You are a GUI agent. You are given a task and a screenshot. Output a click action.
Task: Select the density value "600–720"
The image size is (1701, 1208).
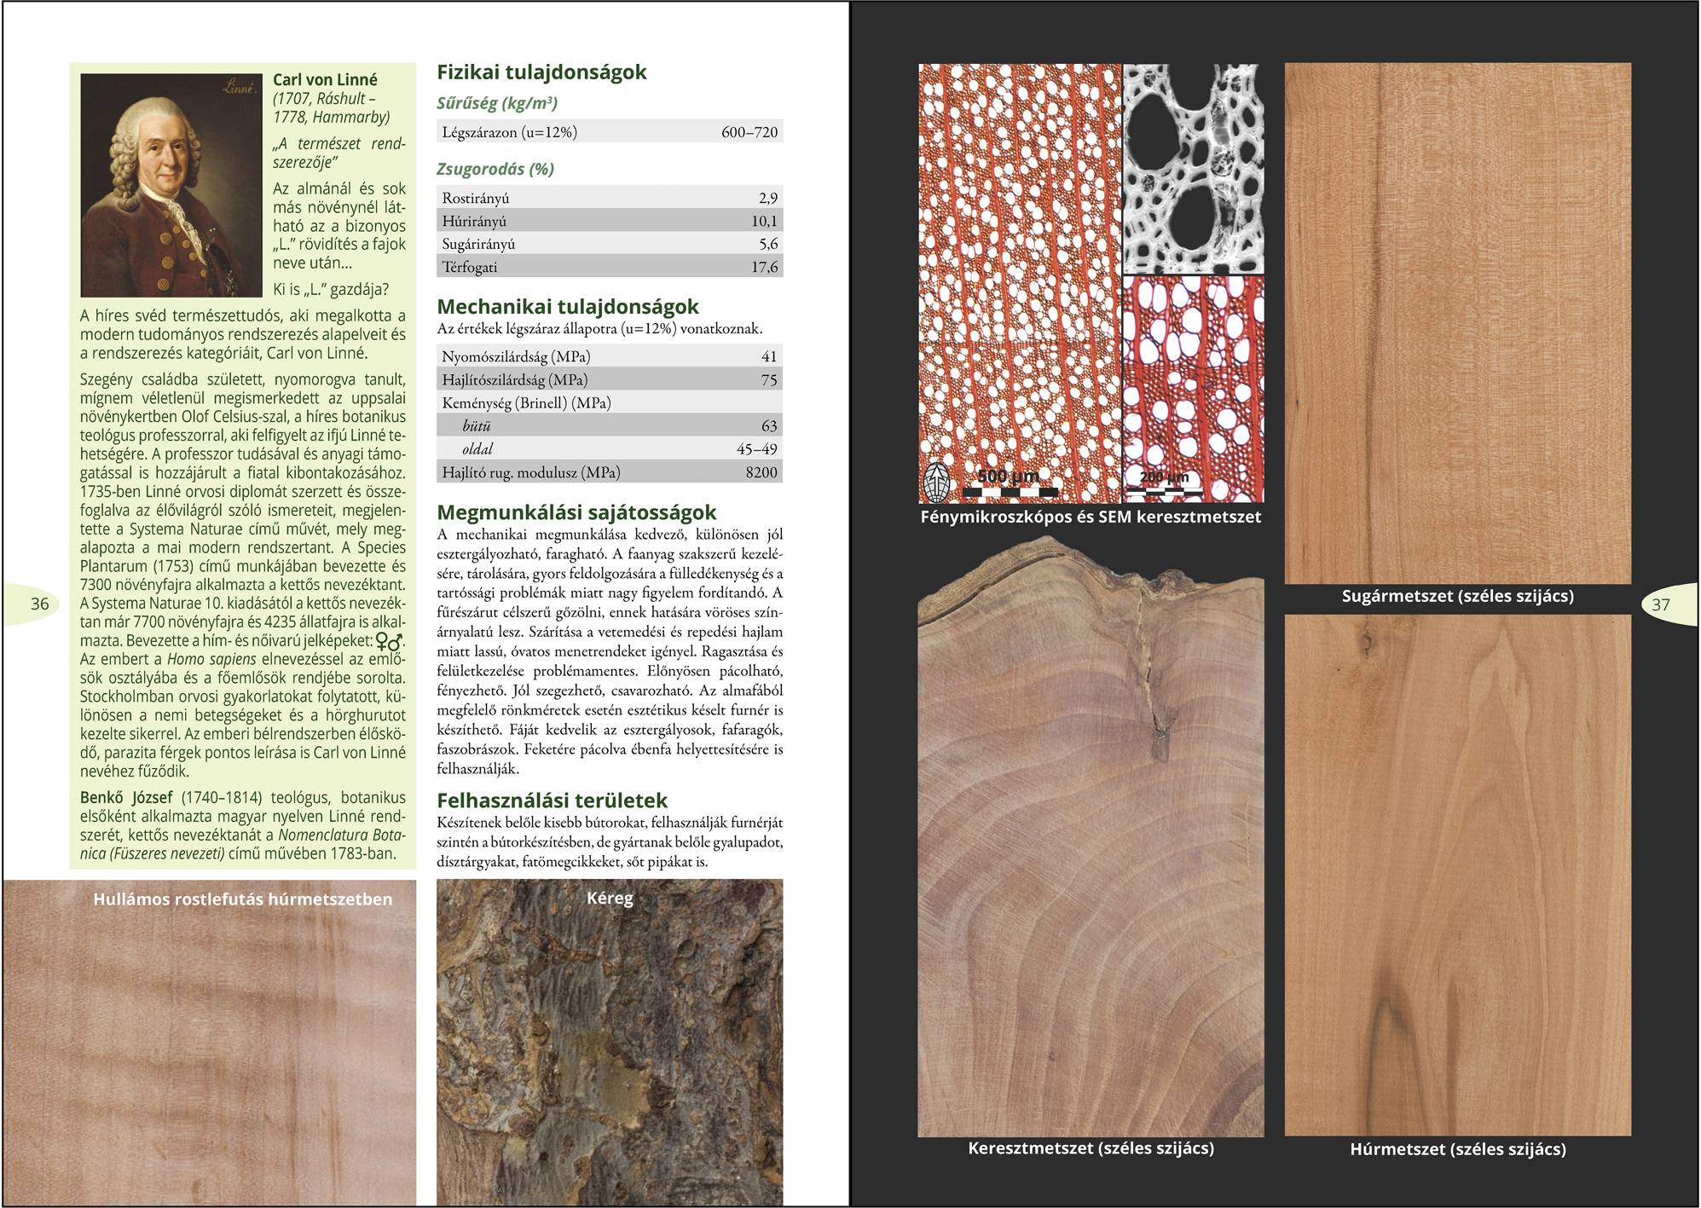coord(749,132)
